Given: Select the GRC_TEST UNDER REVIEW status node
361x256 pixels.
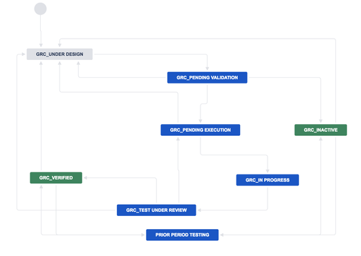Looking at the screenshot, I should tap(156, 210).
